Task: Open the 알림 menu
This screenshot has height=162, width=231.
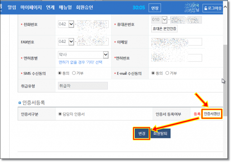Action: 12,7
